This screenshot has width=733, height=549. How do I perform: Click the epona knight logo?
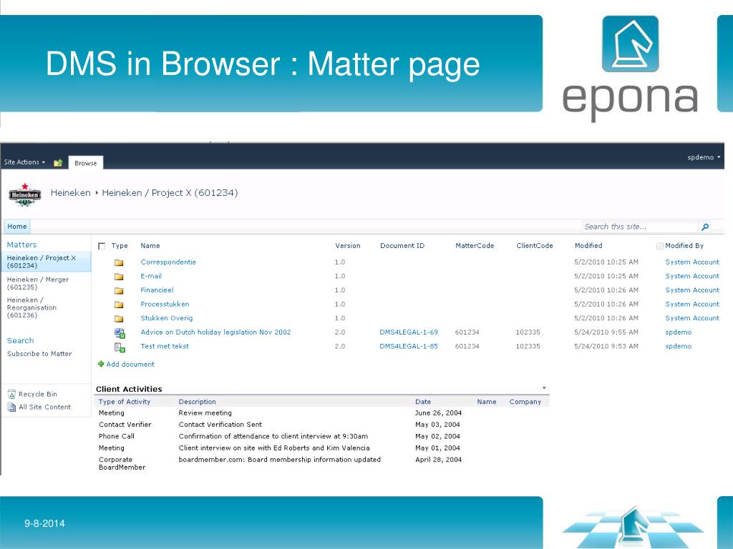pyautogui.click(x=630, y=44)
